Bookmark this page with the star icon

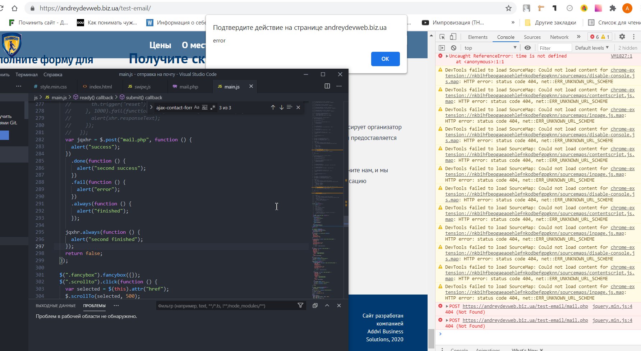pyautogui.click(x=508, y=8)
